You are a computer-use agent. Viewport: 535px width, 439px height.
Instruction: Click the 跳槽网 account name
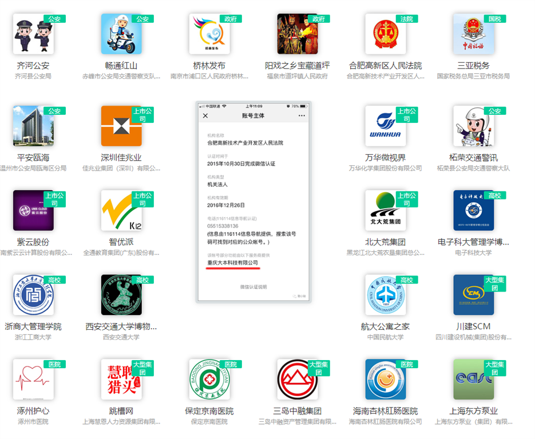121,411
